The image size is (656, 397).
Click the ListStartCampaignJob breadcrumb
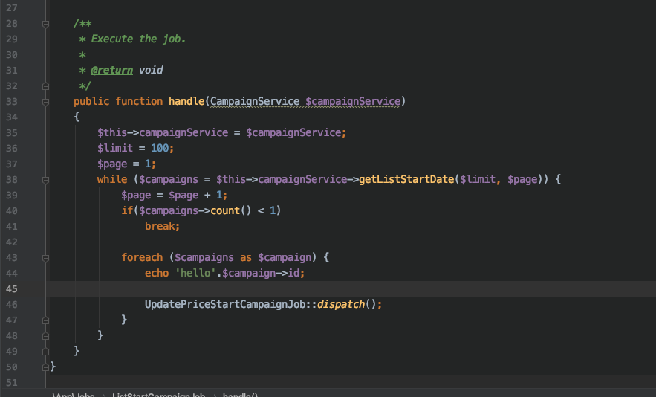[158, 395]
